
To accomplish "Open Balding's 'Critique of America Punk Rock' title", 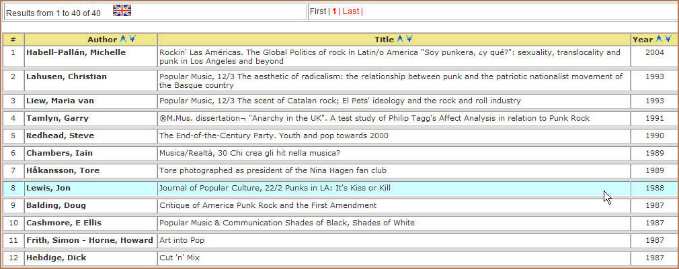I will (268, 205).
